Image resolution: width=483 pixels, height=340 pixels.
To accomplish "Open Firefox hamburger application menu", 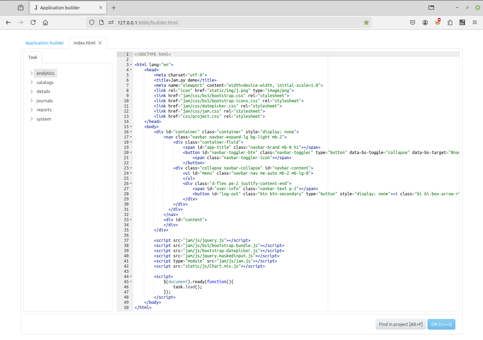I will pos(475,22).
